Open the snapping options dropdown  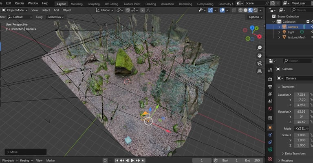[x=134, y=10]
